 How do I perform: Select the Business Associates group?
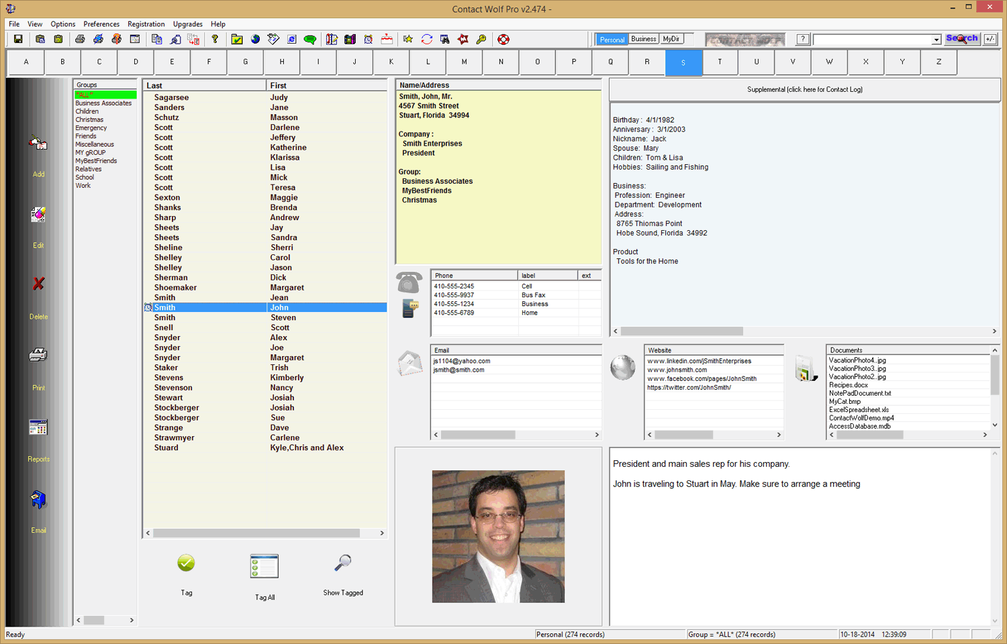(x=103, y=103)
